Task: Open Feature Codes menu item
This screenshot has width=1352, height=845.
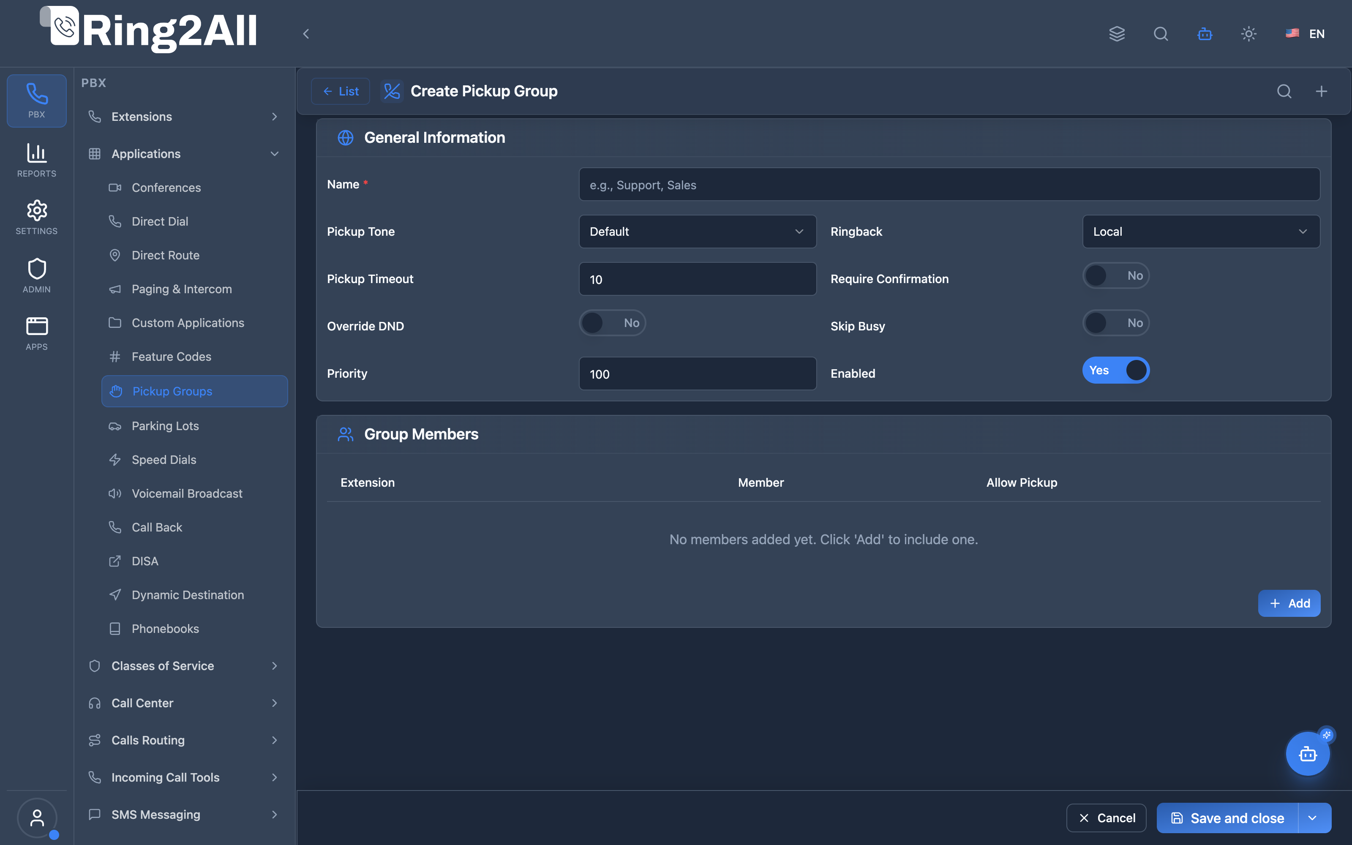Action: pos(194,357)
